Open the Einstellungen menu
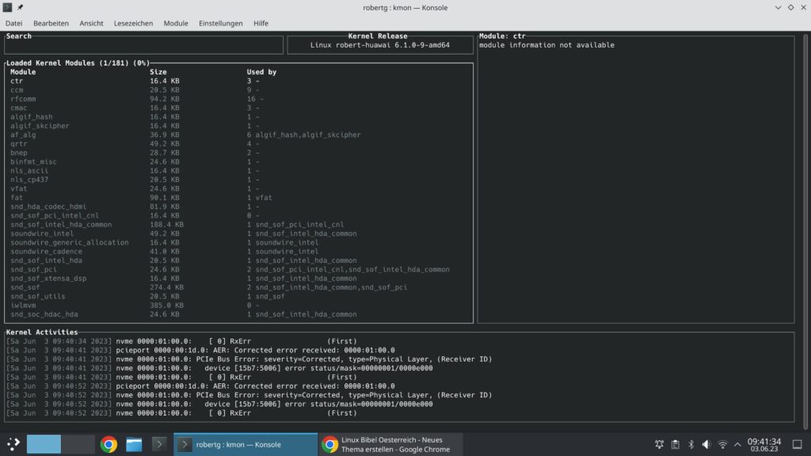Viewport: 811px width, 456px height. (x=220, y=23)
